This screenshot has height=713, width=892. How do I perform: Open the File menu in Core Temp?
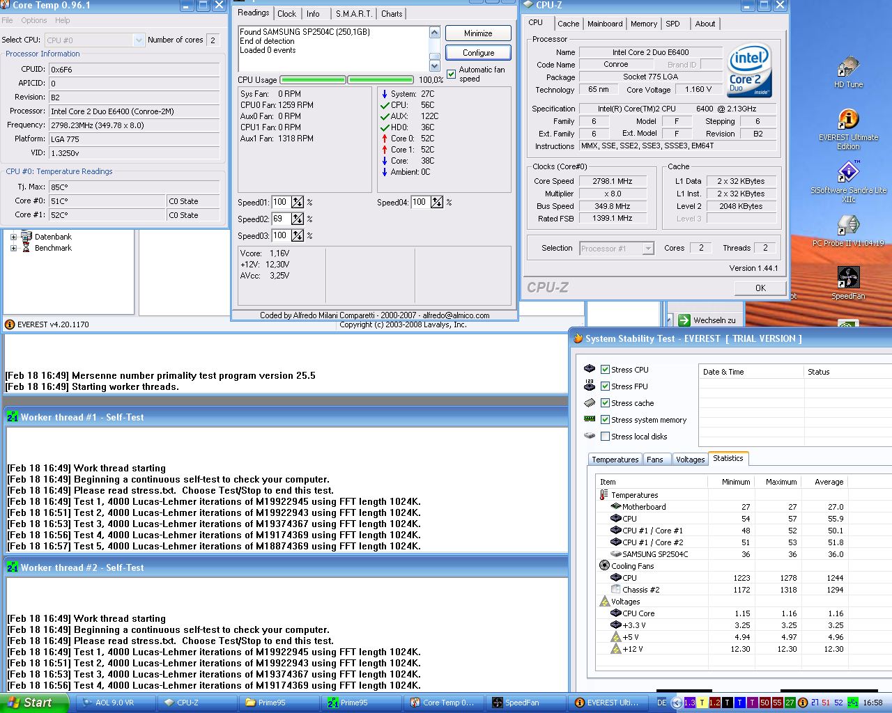click(x=7, y=20)
